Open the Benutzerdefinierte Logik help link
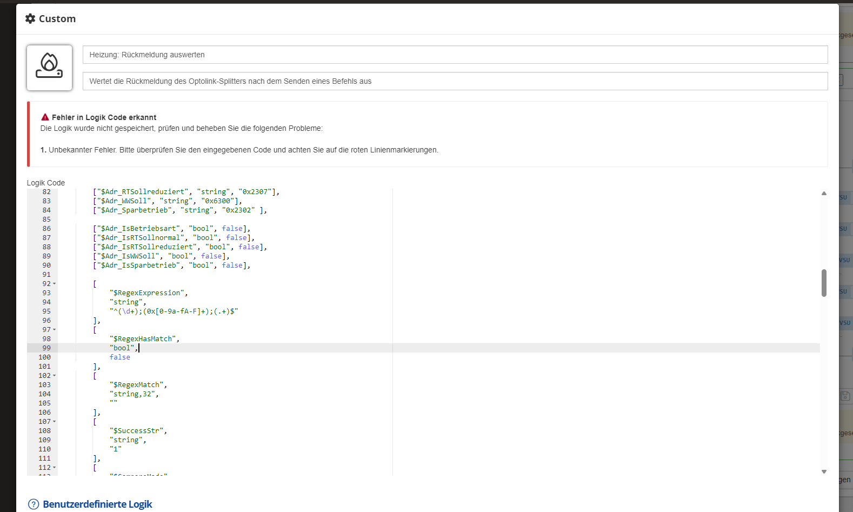This screenshot has height=512, width=853. [97, 504]
